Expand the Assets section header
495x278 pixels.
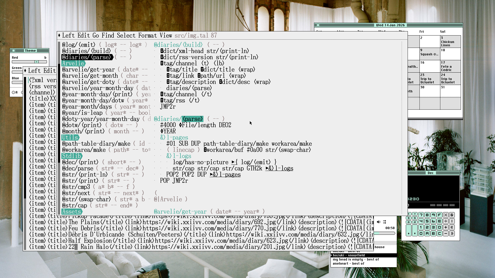click(x=71, y=212)
